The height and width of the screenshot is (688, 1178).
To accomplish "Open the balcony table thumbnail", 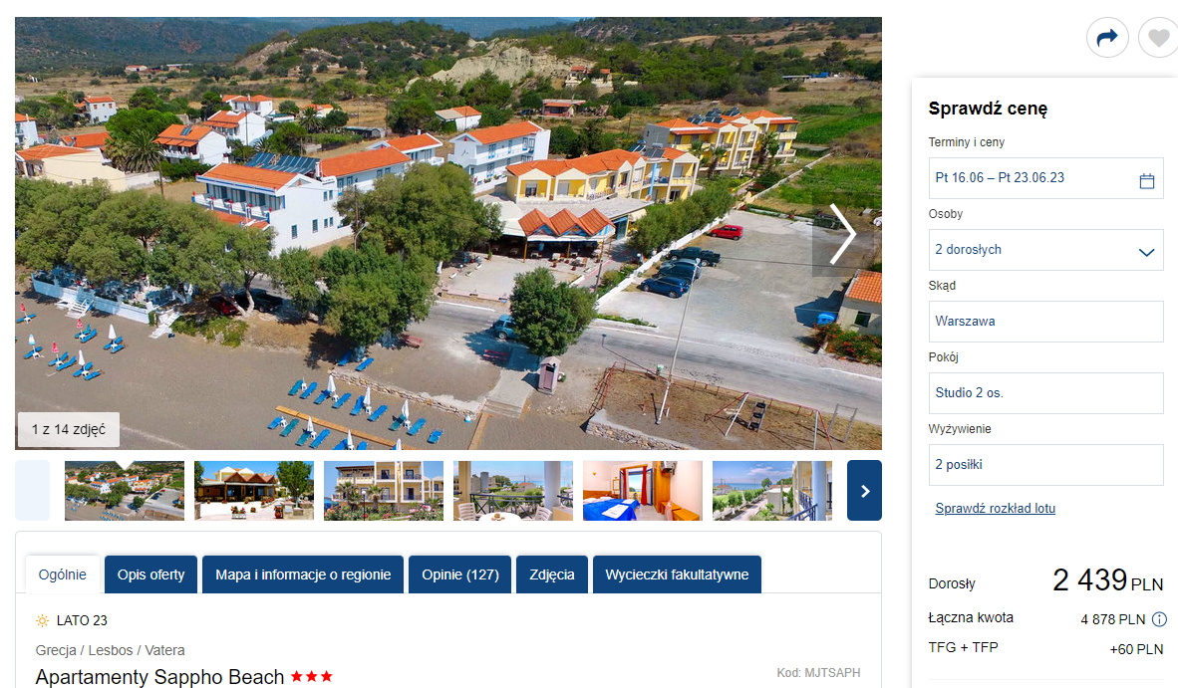I will (513, 491).
